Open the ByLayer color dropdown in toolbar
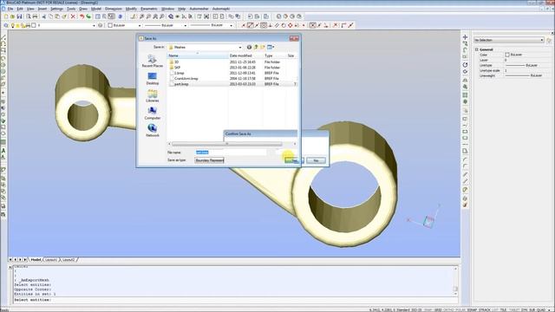555x312 pixels. [x=140, y=25]
